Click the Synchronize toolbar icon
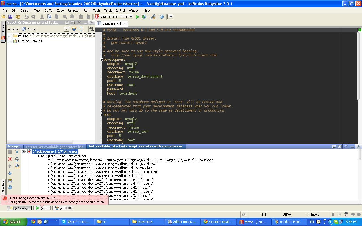362x226 pixels. pyautogui.click(x=18, y=17)
